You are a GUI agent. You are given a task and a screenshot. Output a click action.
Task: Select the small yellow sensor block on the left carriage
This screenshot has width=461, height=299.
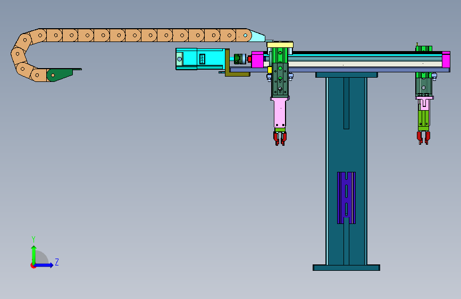click(x=270, y=70)
